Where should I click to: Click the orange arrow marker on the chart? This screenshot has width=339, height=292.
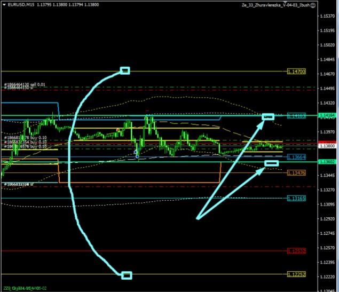pyautogui.click(x=118, y=130)
